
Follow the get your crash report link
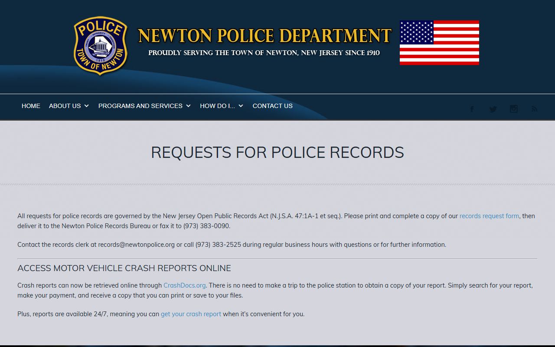tap(191, 314)
